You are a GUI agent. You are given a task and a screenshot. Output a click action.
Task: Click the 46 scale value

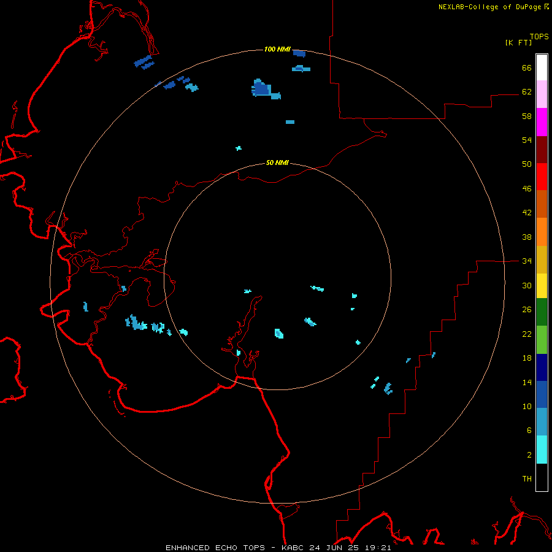(527, 189)
